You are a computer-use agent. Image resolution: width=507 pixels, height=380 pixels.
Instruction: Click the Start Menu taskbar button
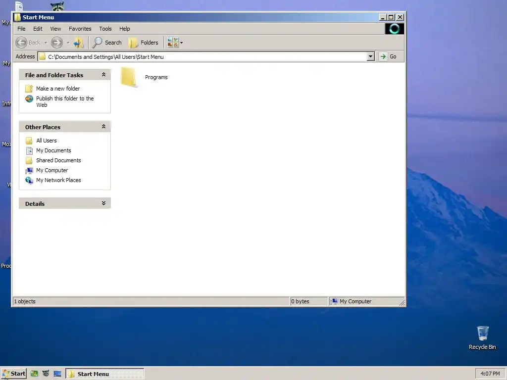105,374
